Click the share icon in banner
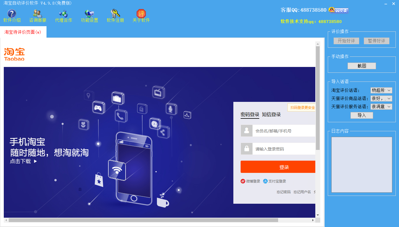The image size is (399, 227). pos(163,132)
